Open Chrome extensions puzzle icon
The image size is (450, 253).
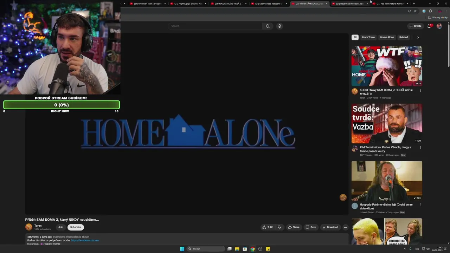430,11
